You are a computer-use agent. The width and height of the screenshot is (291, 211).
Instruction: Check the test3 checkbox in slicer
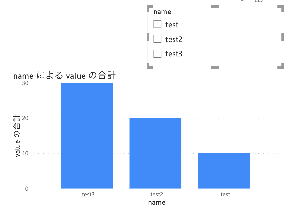point(157,54)
